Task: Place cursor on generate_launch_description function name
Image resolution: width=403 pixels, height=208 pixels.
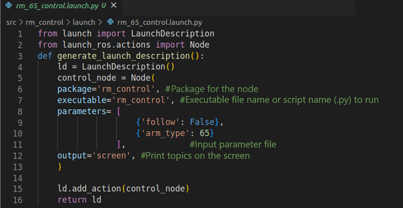Action: 123,56
